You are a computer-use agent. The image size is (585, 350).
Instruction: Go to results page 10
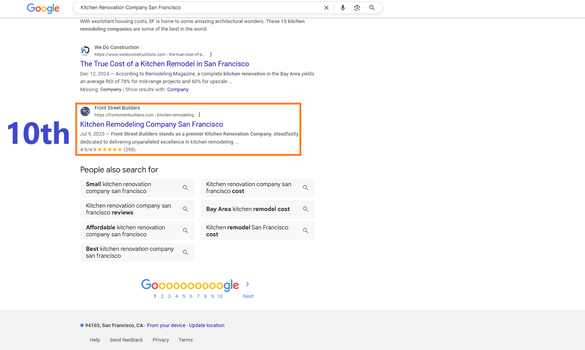click(x=220, y=296)
